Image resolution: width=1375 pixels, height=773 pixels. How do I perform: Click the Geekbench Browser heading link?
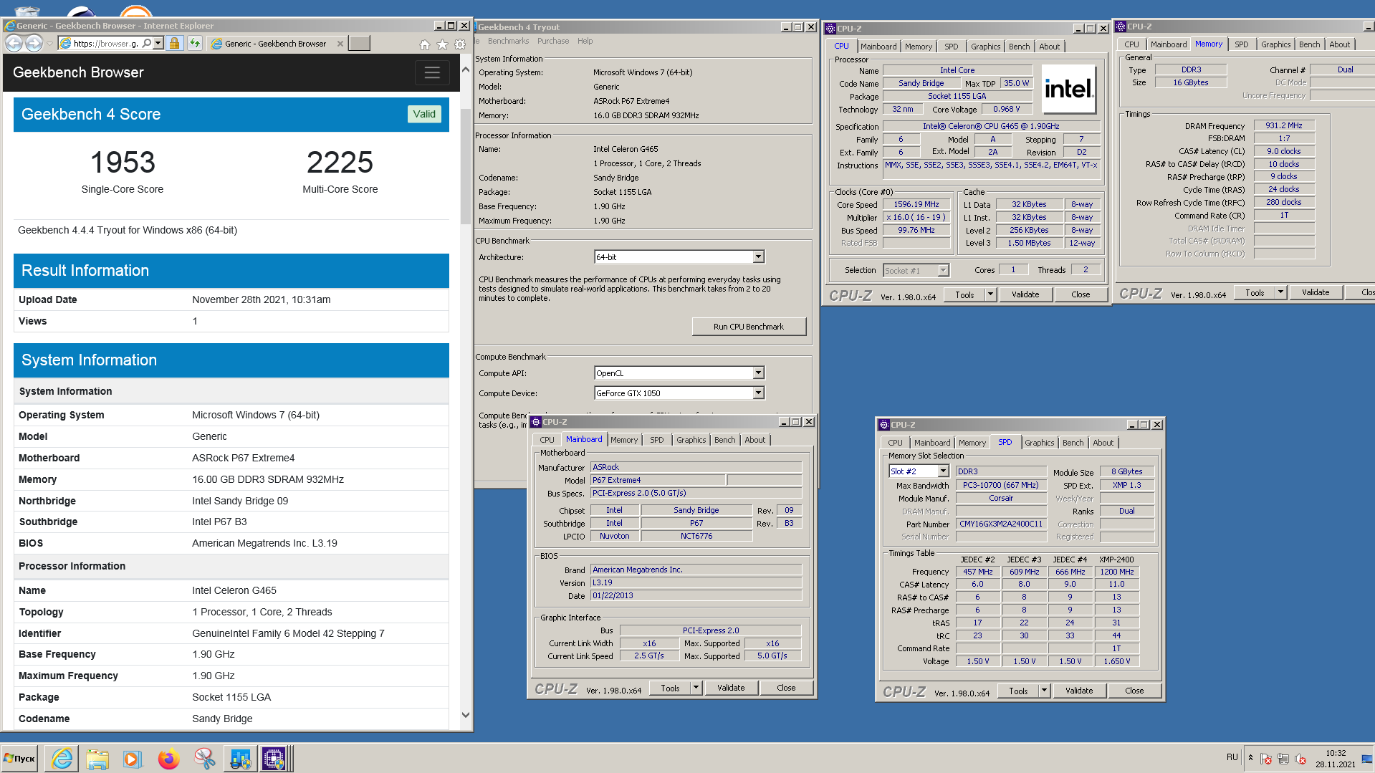point(78,72)
